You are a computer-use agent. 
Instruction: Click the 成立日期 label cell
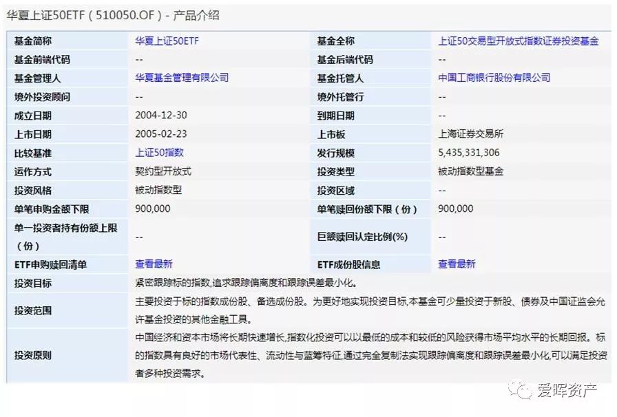(x=67, y=116)
